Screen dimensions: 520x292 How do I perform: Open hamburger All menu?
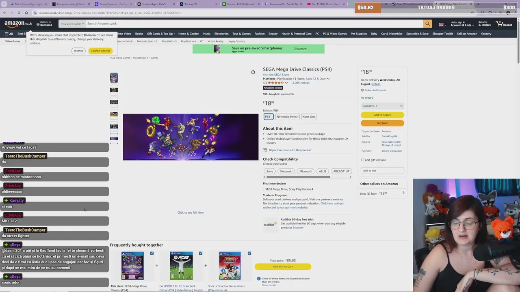[9, 34]
